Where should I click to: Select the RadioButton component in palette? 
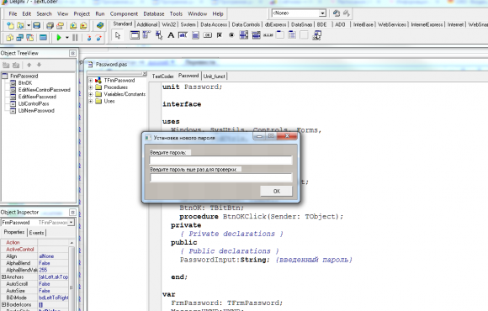click(231, 35)
